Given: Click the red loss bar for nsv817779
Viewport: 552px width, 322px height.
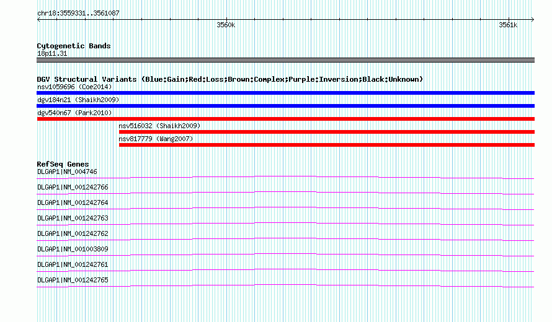Looking at the screenshot, I should click(327, 145).
